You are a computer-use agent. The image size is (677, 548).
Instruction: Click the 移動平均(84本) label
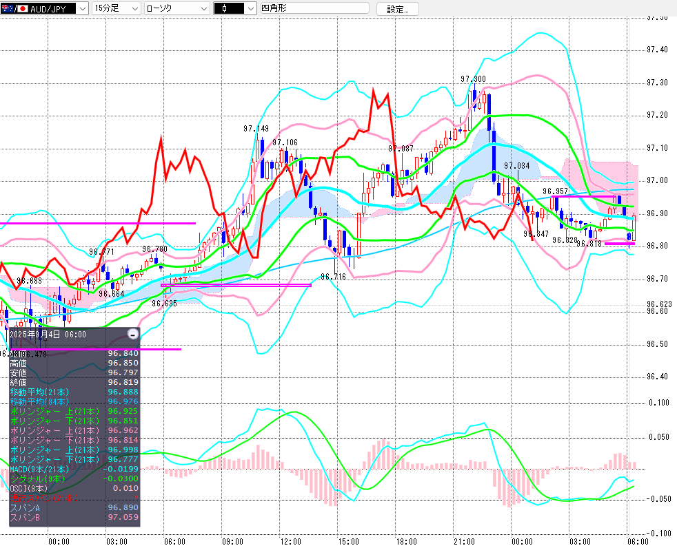[x=39, y=401]
